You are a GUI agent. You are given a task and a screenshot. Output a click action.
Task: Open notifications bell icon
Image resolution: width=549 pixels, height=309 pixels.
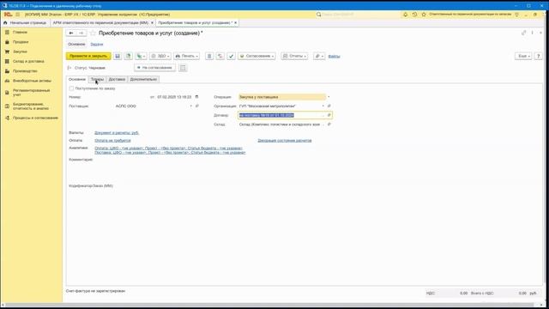(406, 15)
